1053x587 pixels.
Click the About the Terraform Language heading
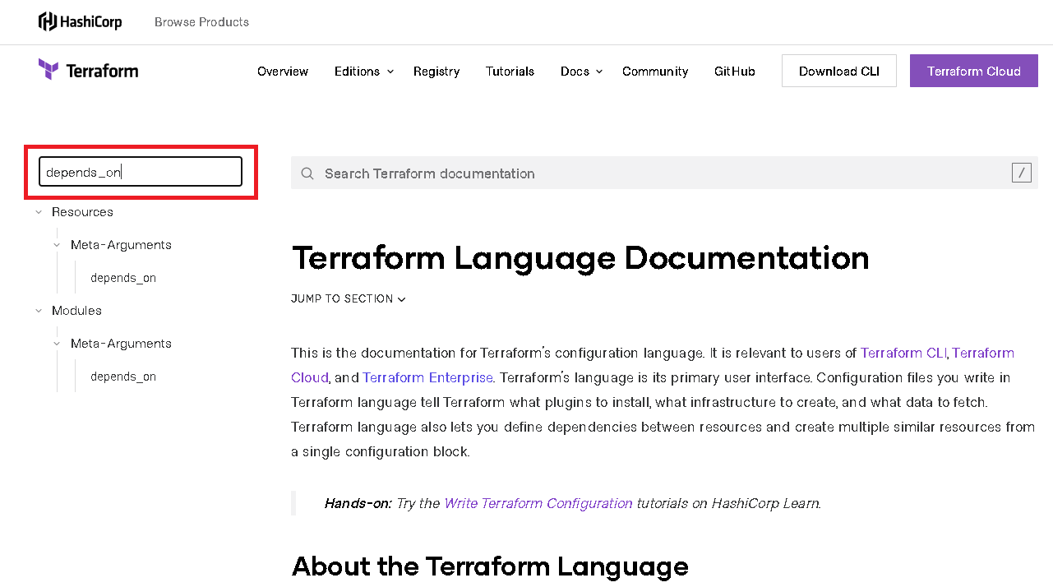490,566
